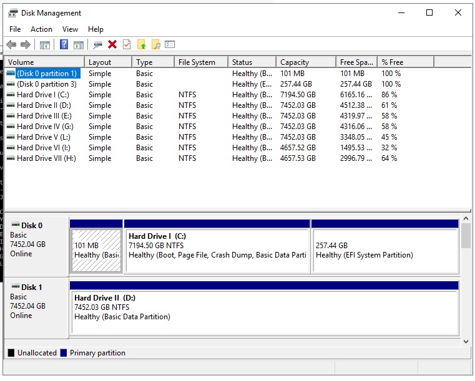Click the Primary partition blue legend swatch
Screen dimensions: 475x381
coord(63,353)
